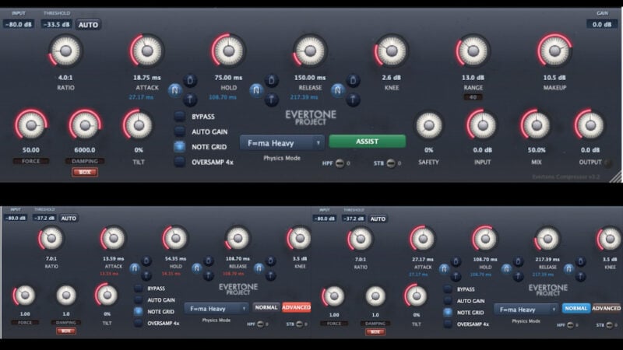Click the Range knob showing 13.0 dB
The width and height of the screenshot is (623, 350).
tap(473, 51)
